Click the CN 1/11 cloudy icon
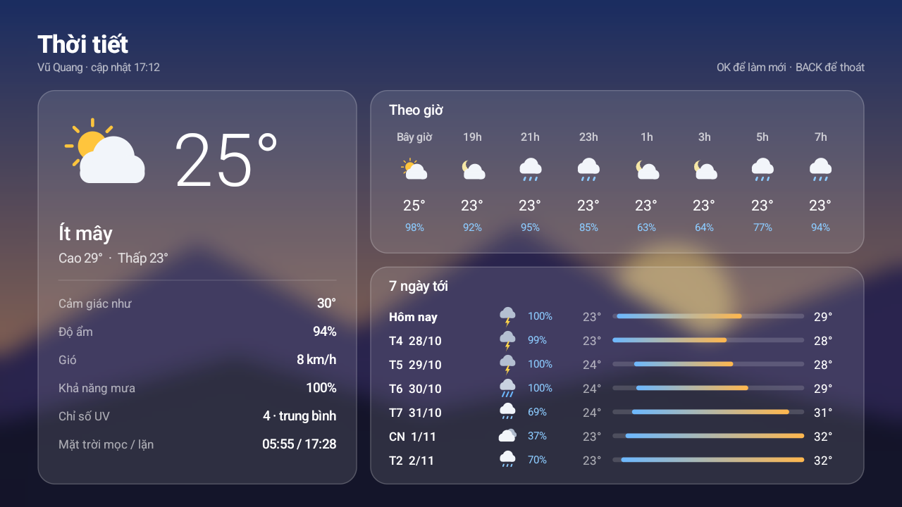Screen dimensions: 902x507 pyautogui.click(x=507, y=436)
